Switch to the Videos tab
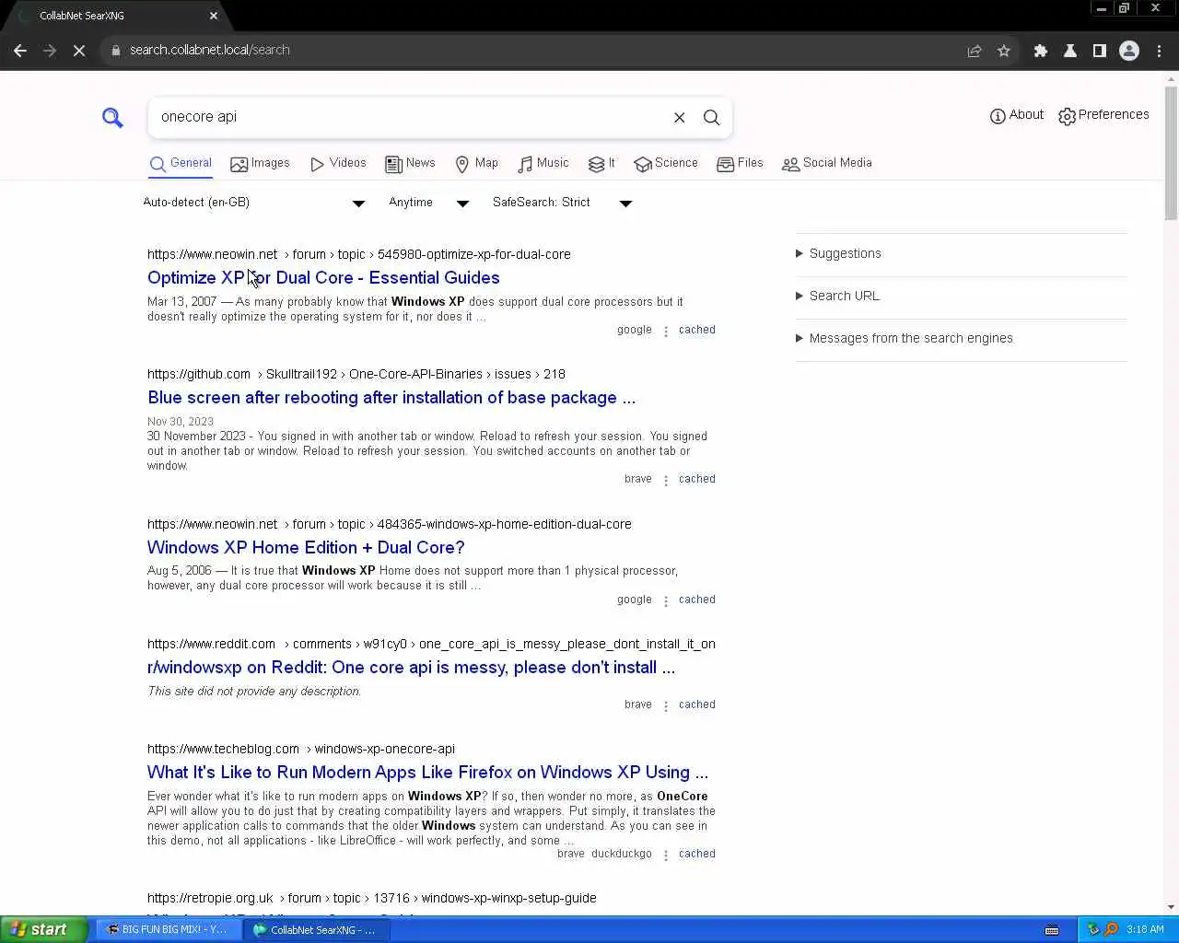This screenshot has width=1179, height=943. click(x=338, y=163)
